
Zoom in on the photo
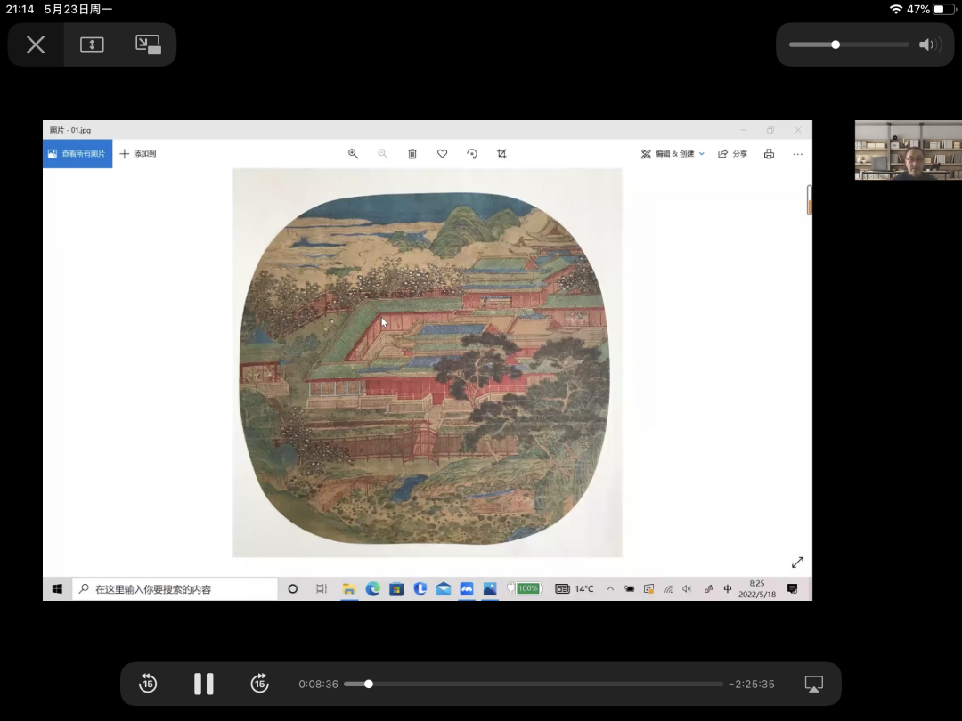click(353, 154)
